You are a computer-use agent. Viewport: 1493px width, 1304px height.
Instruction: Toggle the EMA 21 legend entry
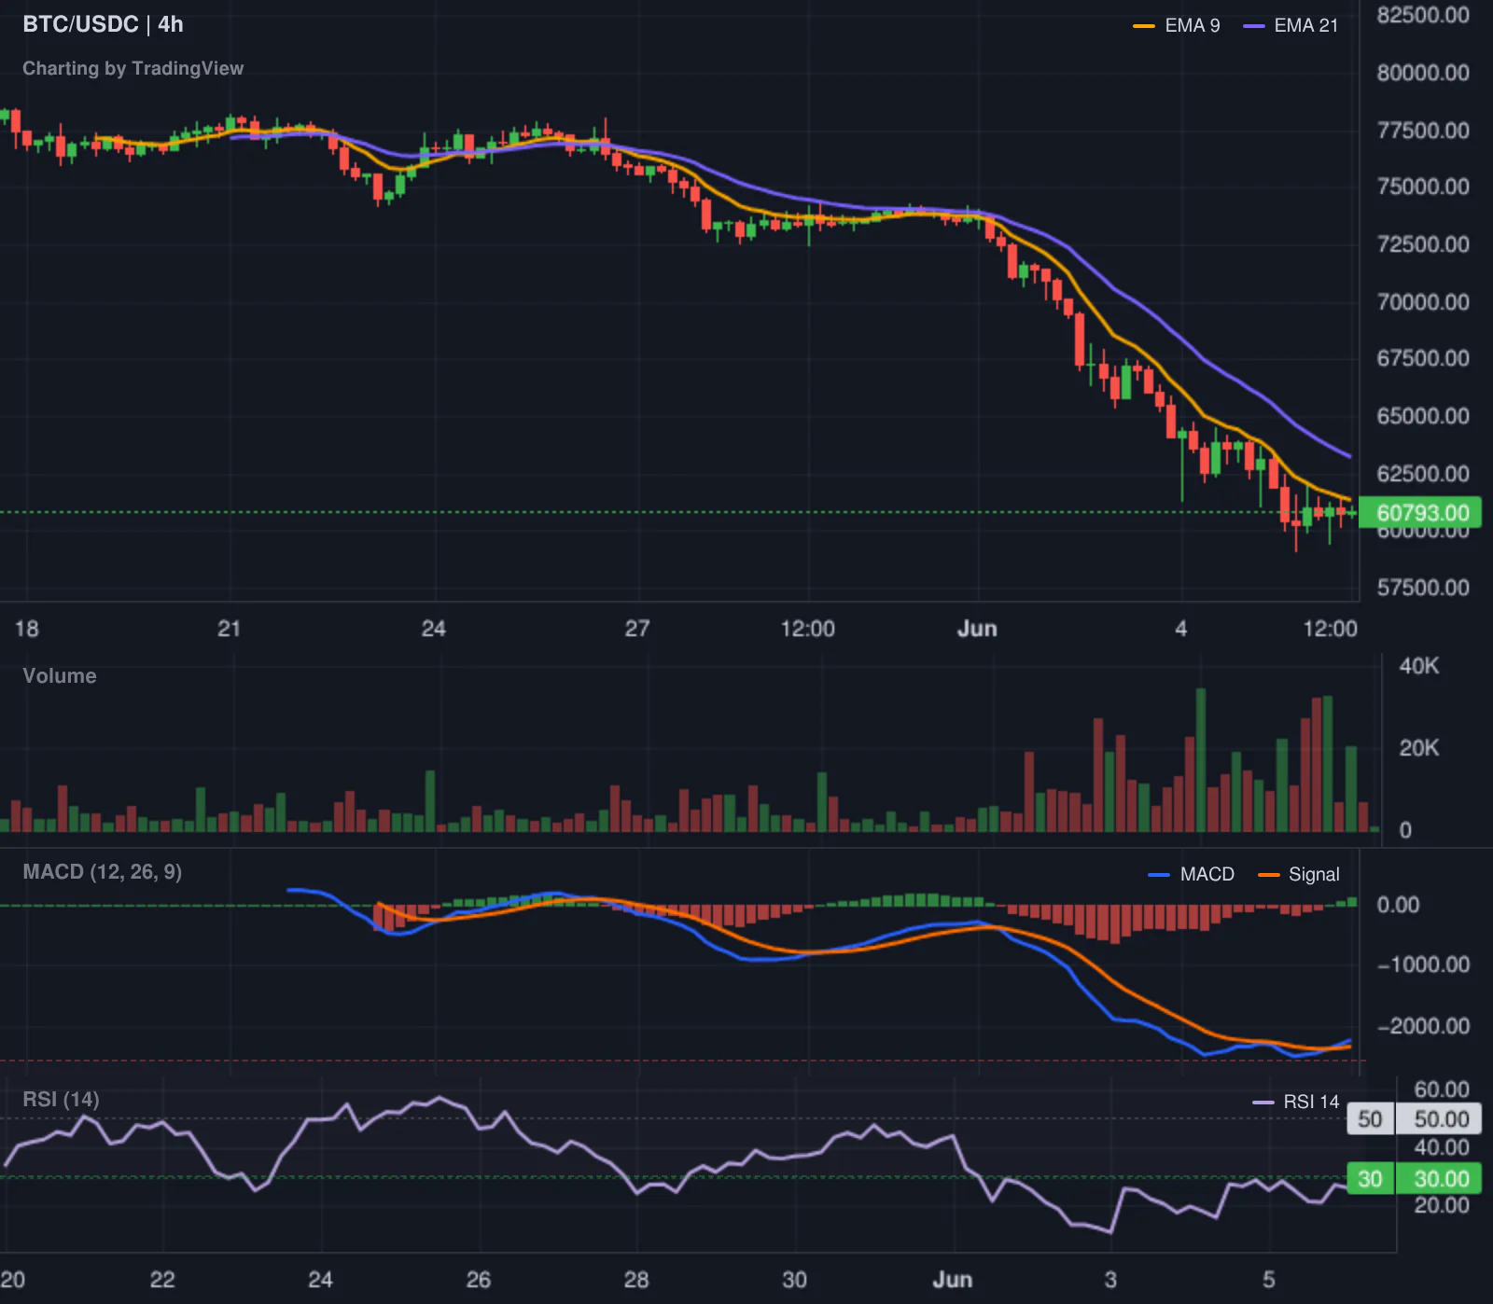pos(1291,26)
